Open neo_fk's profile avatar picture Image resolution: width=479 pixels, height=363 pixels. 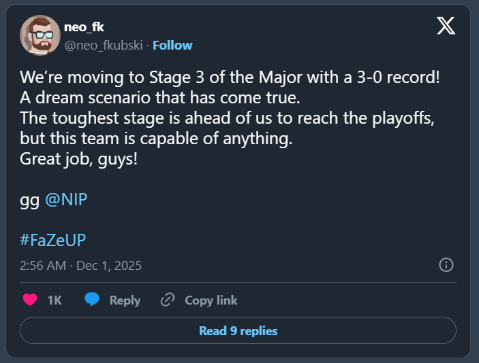coord(40,35)
